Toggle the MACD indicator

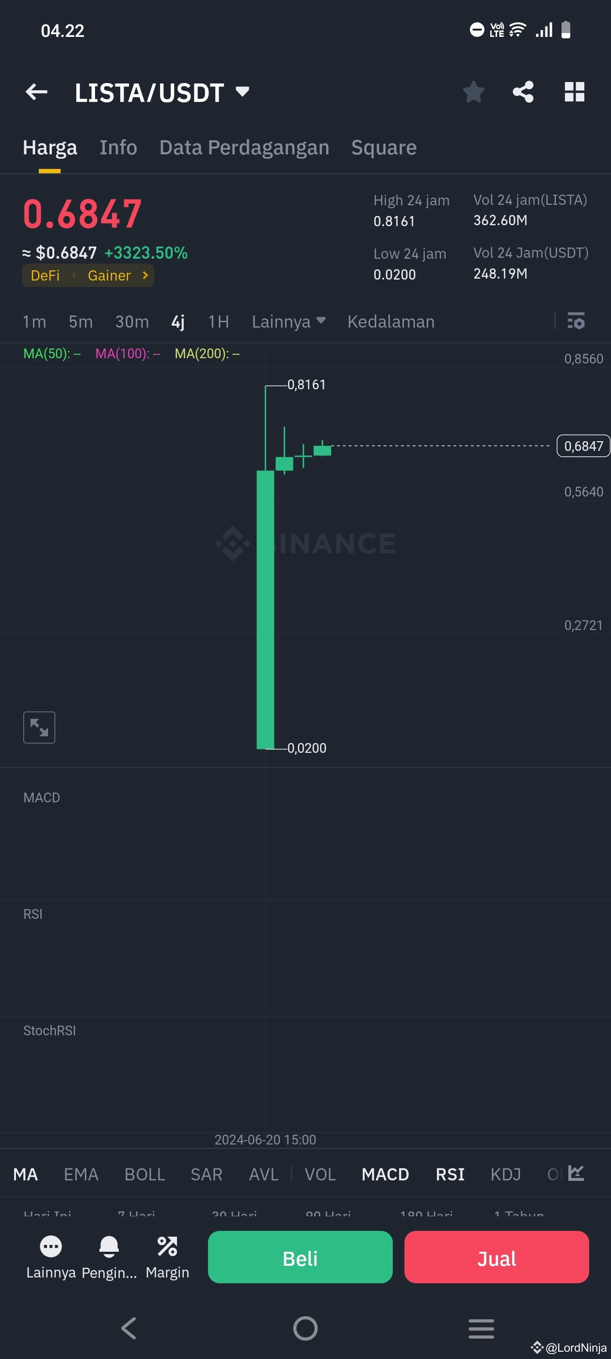pyautogui.click(x=386, y=1174)
